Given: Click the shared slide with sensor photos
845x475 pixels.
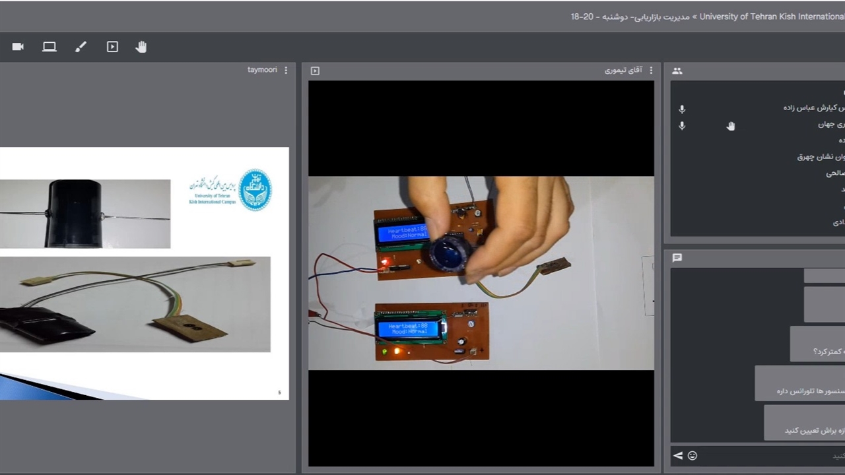Looking at the screenshot, I should (144, 273).
